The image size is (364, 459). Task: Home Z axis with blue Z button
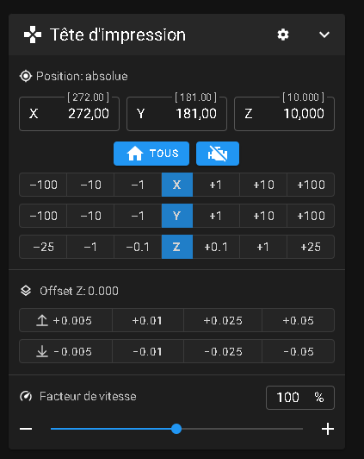177,247
